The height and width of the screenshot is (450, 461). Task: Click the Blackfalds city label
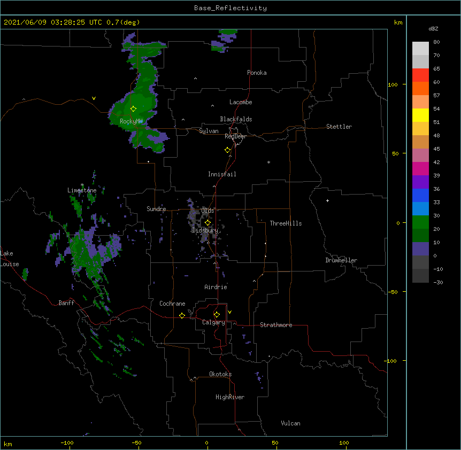click(x=236, y=119)
